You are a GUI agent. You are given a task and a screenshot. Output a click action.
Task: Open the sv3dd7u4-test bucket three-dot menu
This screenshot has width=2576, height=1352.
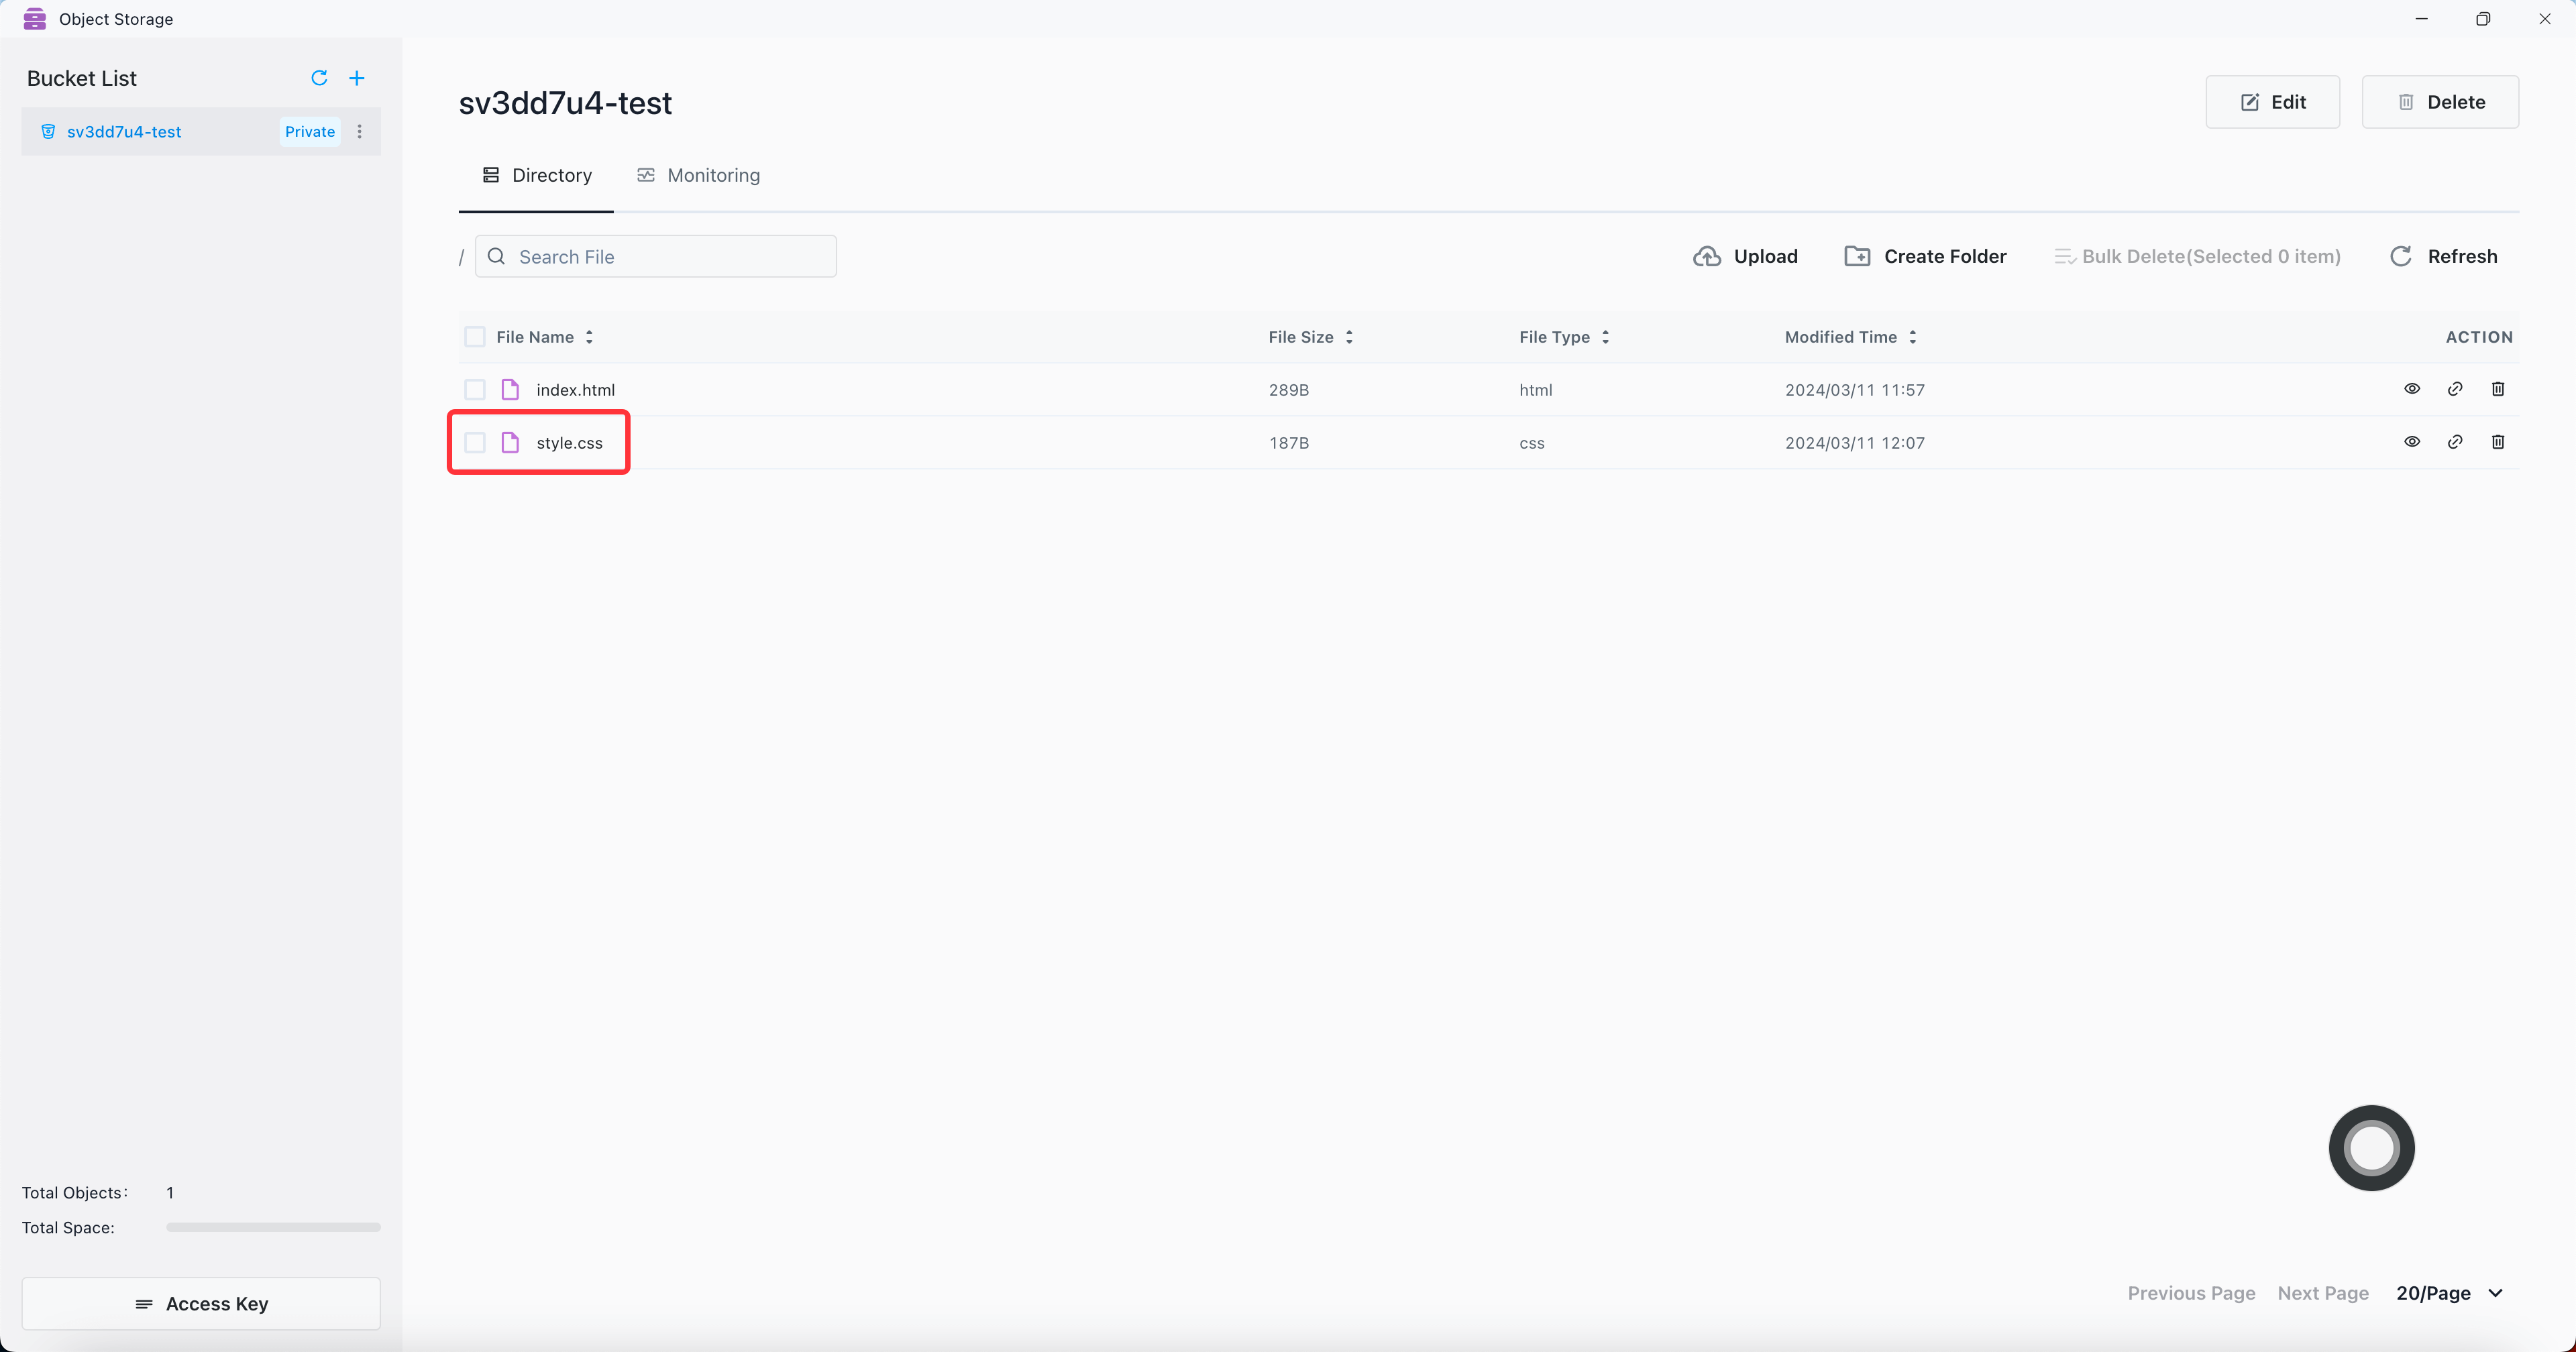[x=360, y=132]
